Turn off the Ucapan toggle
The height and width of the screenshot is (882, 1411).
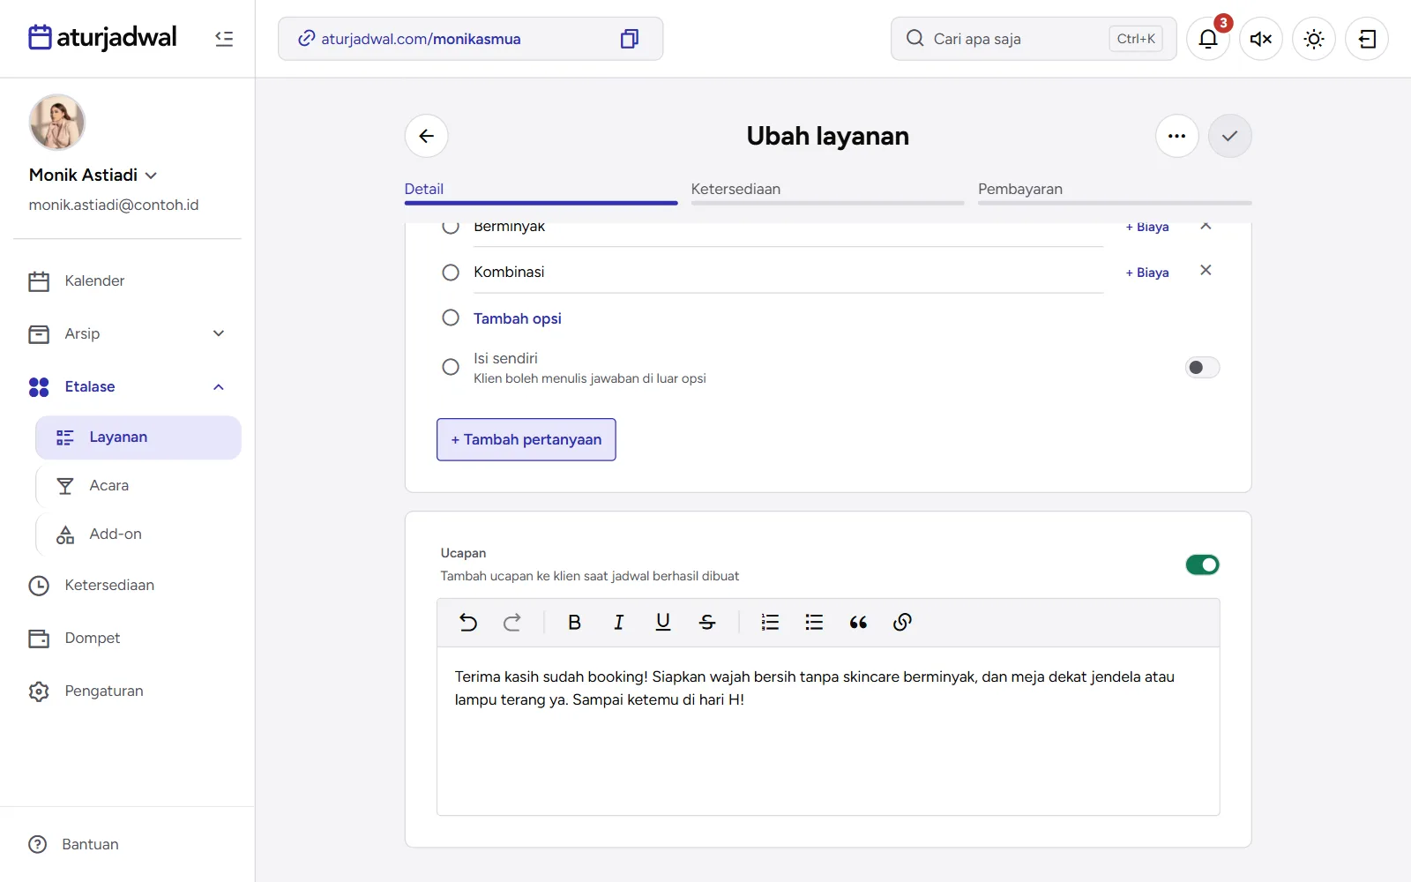[x=1202, y=564]
